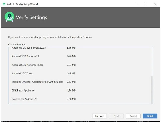Click the 37,6 MB size value
Image resolution: width=161 pixels, height=122 pixels.
[x=71, y=99]
